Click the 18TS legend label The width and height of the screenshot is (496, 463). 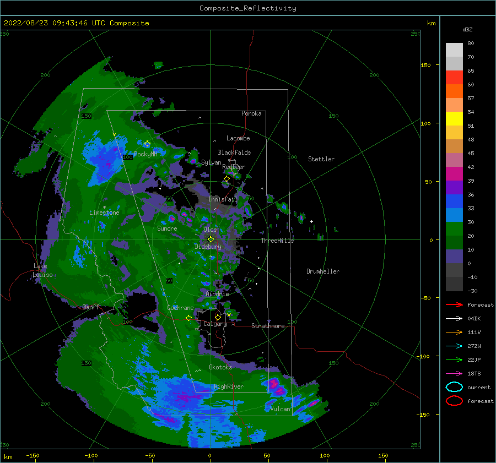(474, 374)
